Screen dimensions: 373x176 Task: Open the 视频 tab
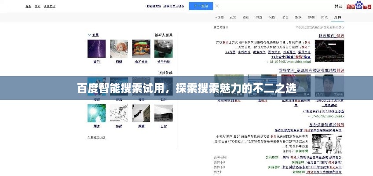[259, 17]
